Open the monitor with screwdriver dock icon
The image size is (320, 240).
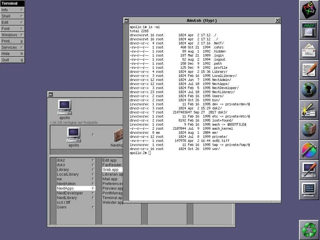tap(309, 170)
